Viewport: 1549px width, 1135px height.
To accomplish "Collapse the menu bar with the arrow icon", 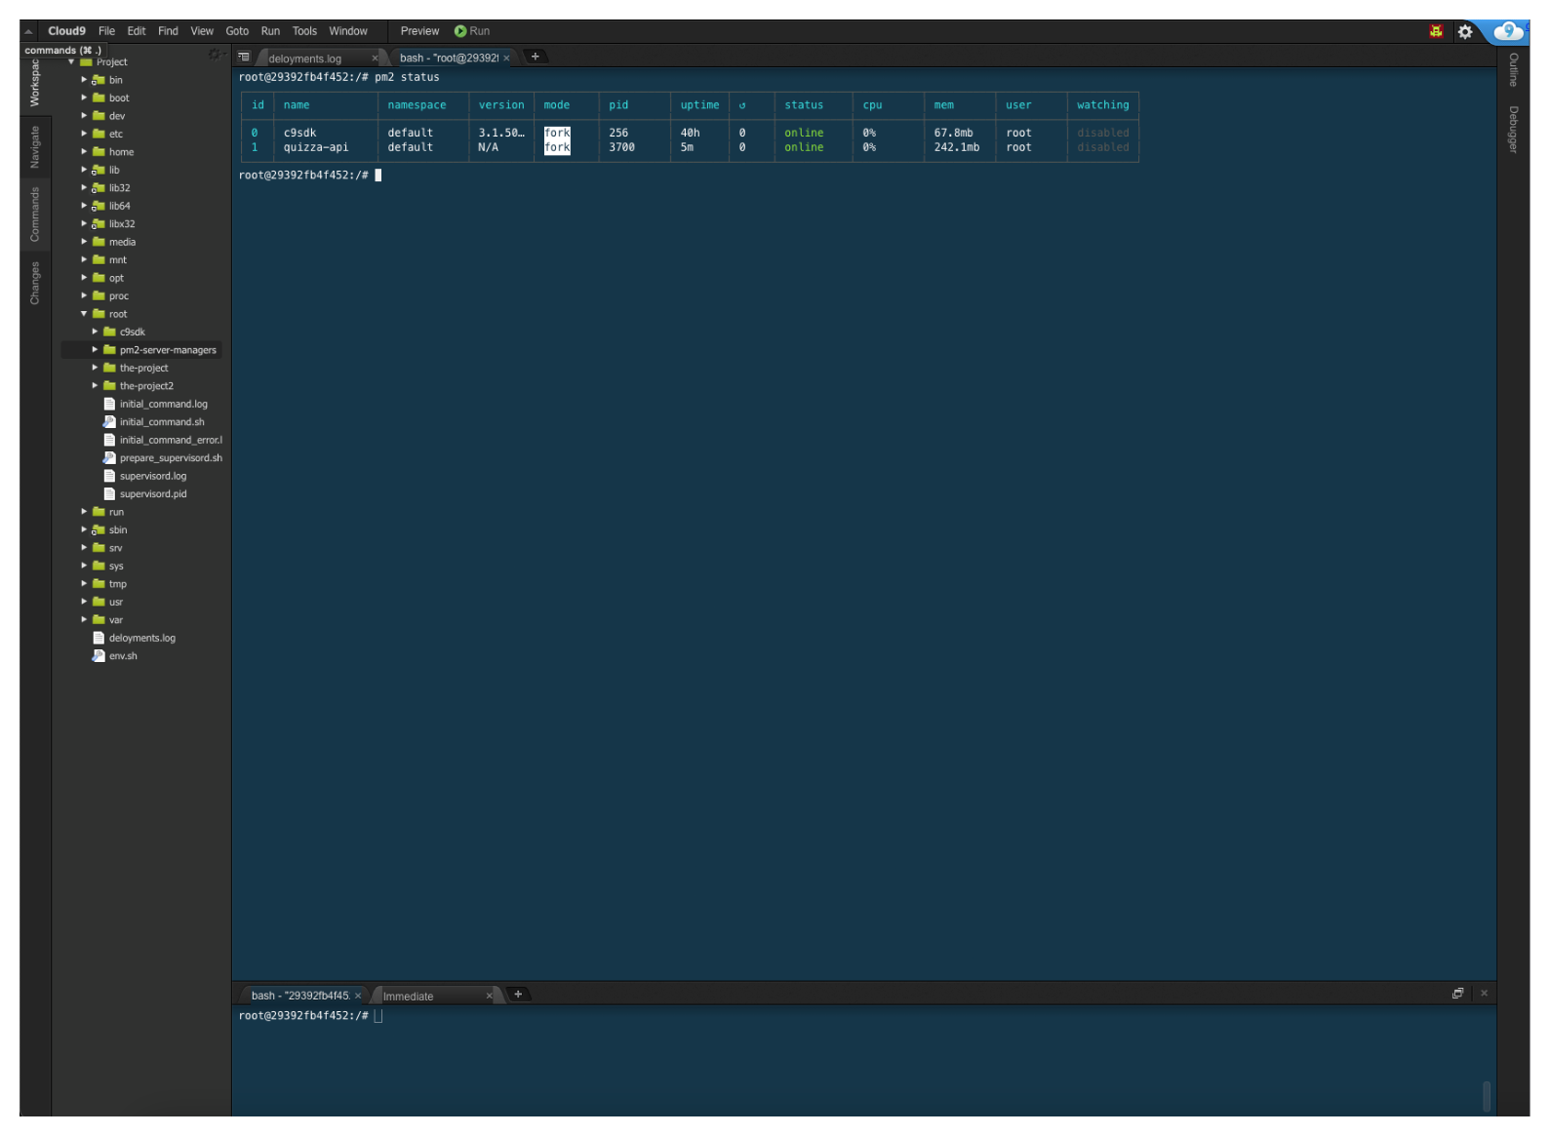I will point(28,31).
